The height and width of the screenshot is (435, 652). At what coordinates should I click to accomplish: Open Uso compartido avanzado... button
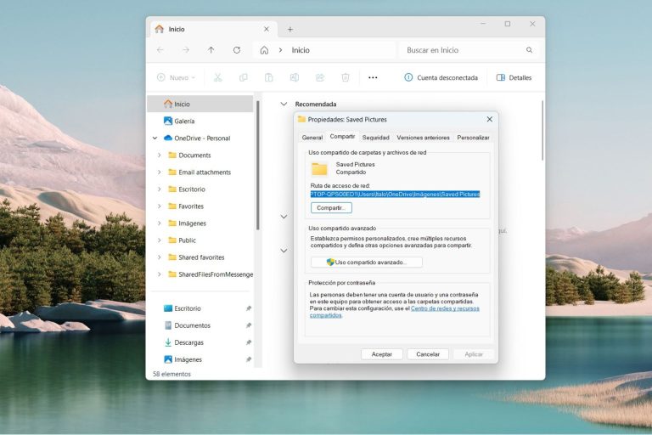pyautogui.click(x=367, y=263)
